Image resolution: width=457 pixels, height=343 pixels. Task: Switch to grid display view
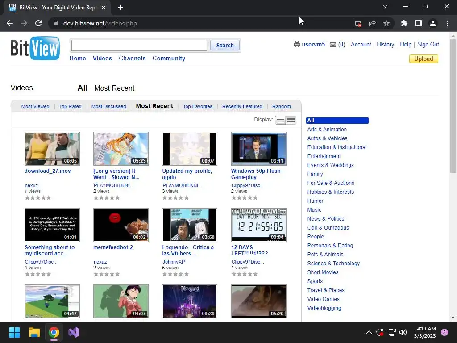[x=291, y=120]
